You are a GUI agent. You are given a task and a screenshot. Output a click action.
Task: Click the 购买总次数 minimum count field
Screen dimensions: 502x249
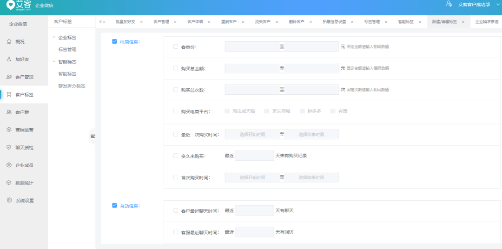(252, 90)
